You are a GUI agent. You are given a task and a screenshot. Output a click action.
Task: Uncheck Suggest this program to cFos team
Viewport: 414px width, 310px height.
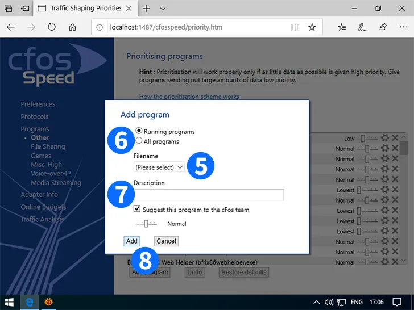[x=136, y=209]
